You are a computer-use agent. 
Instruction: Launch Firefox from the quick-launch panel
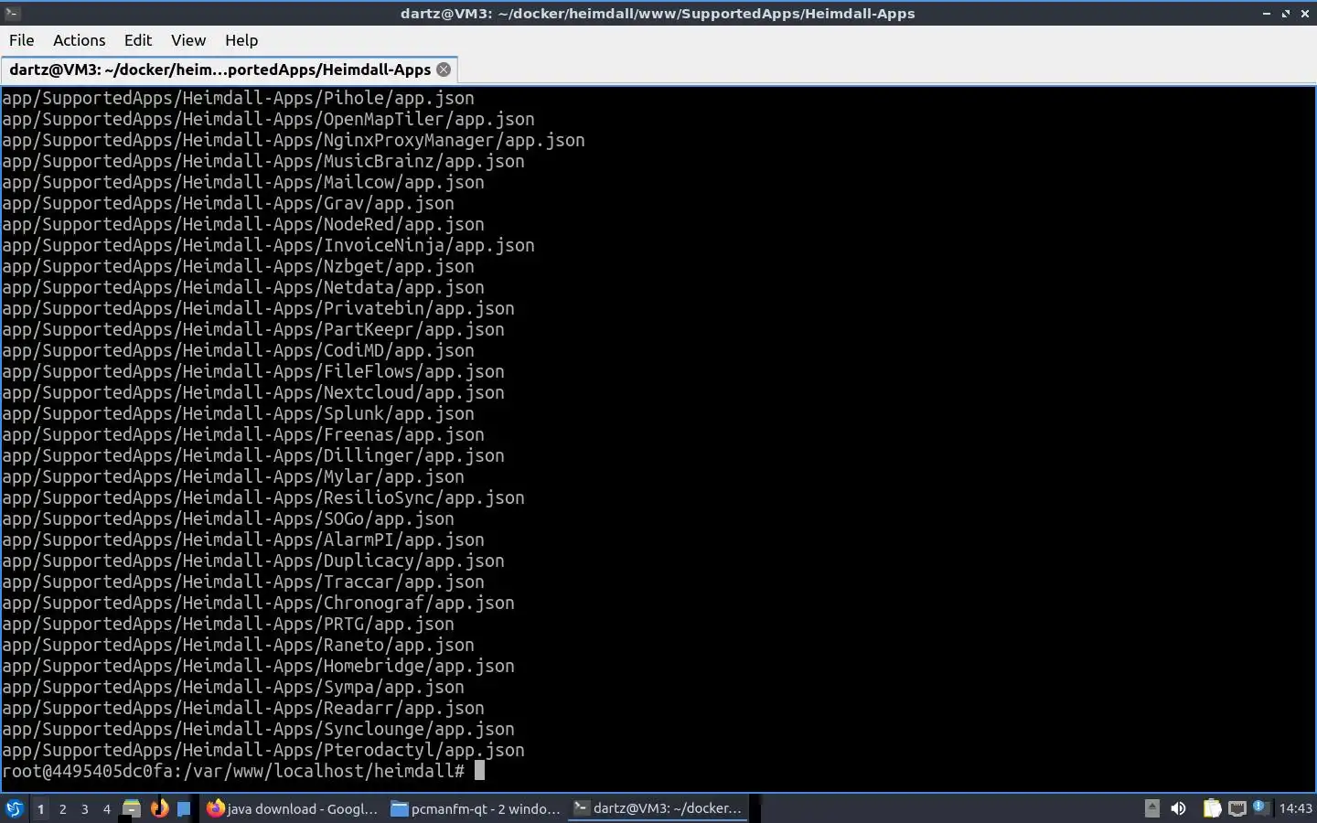(x=159, y=808)
